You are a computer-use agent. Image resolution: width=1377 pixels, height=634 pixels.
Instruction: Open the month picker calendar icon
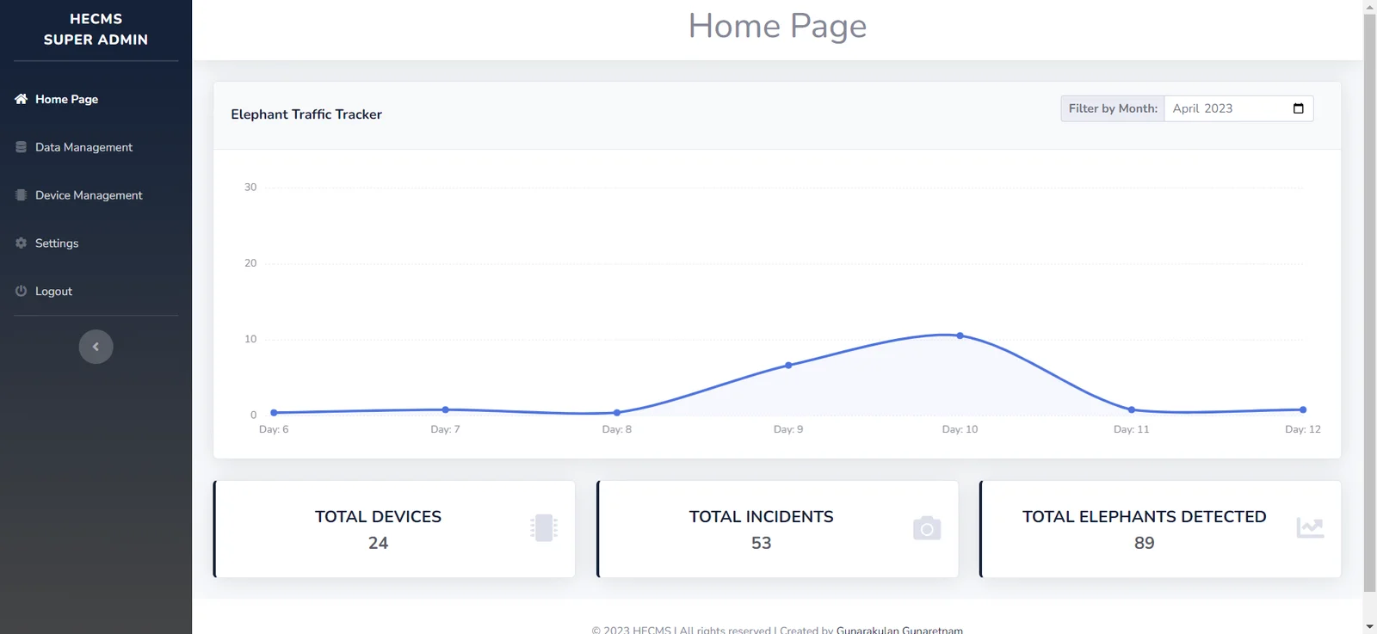tap(1299, 108)
